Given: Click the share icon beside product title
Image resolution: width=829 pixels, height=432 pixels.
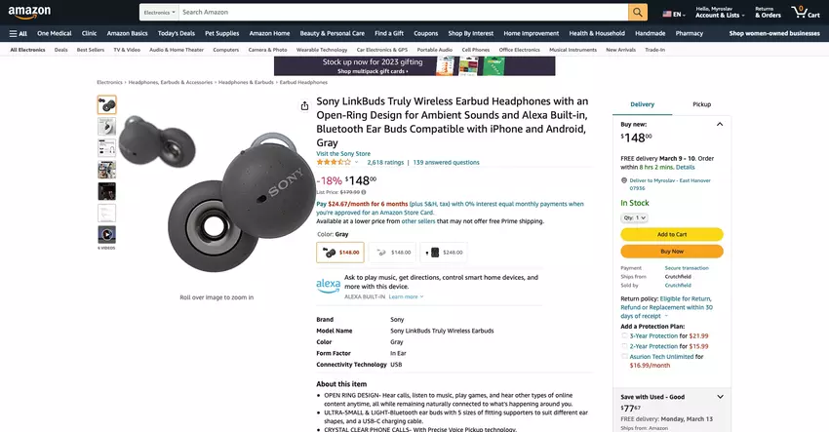Looking at the screenshot, I should pos(304,106).
